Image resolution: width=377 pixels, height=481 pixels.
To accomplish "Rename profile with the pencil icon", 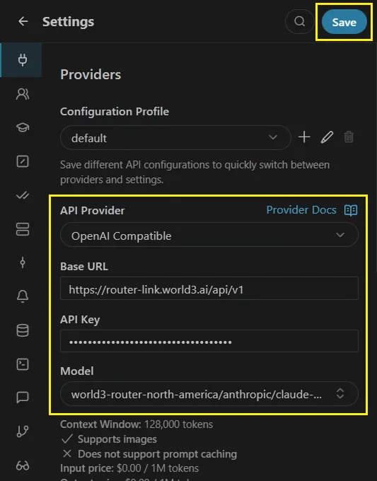I will click(x=327, y=137).
